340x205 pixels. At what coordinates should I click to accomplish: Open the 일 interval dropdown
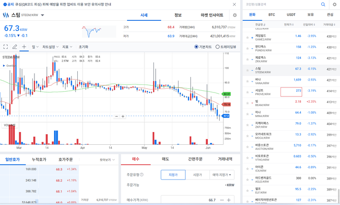click(x=35, y=47)
